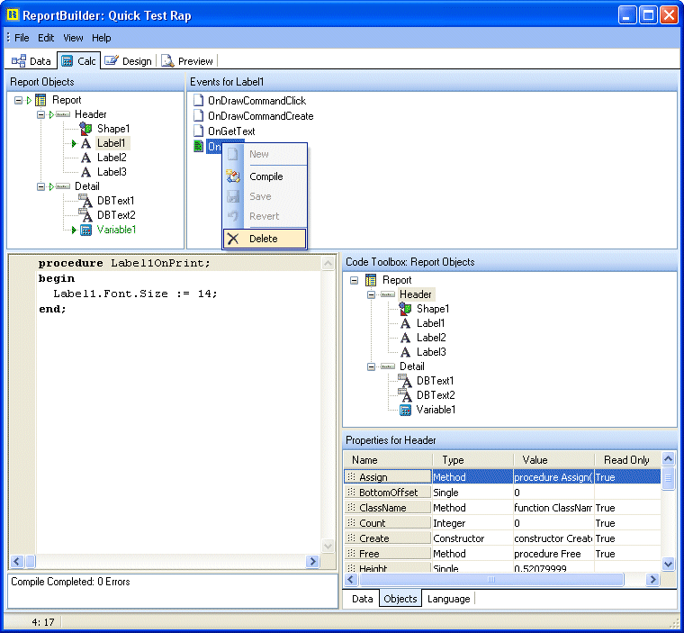Screen dimensions: 684x633
Task: Collapse the Detail node in Report Objects
Action: 40,186
